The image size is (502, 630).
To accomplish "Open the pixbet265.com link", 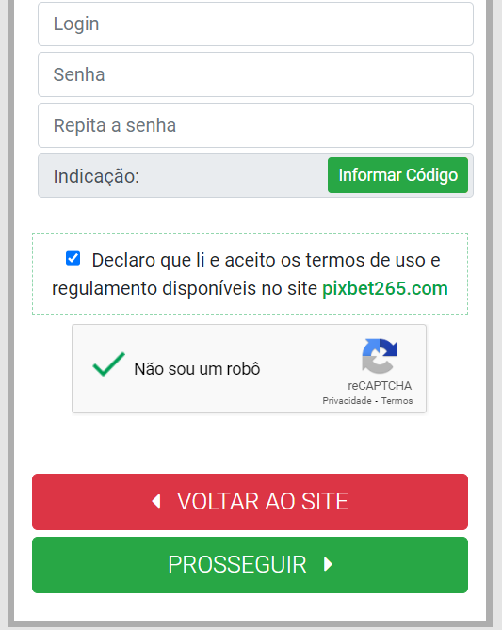I will 385,288.
